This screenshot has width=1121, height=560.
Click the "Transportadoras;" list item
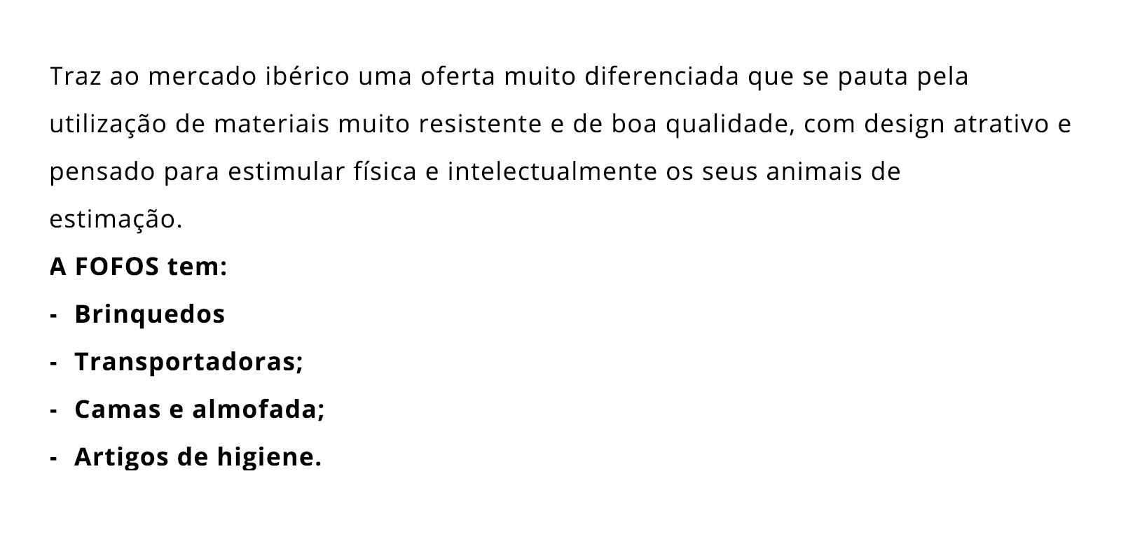(x=188, y=362)
